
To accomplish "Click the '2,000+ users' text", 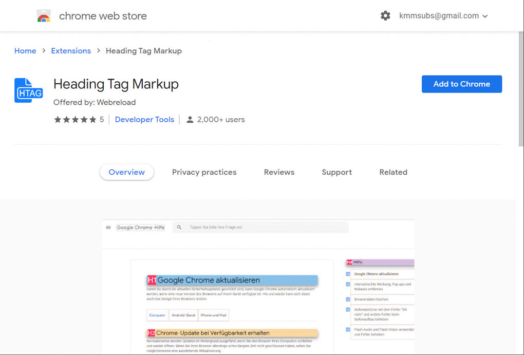I will pos(221,120).
